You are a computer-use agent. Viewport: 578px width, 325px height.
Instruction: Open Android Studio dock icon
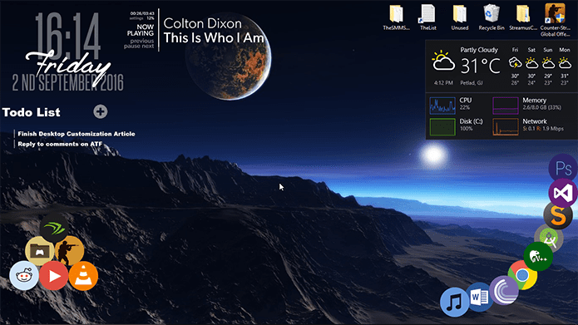click(x=549, y=239)
